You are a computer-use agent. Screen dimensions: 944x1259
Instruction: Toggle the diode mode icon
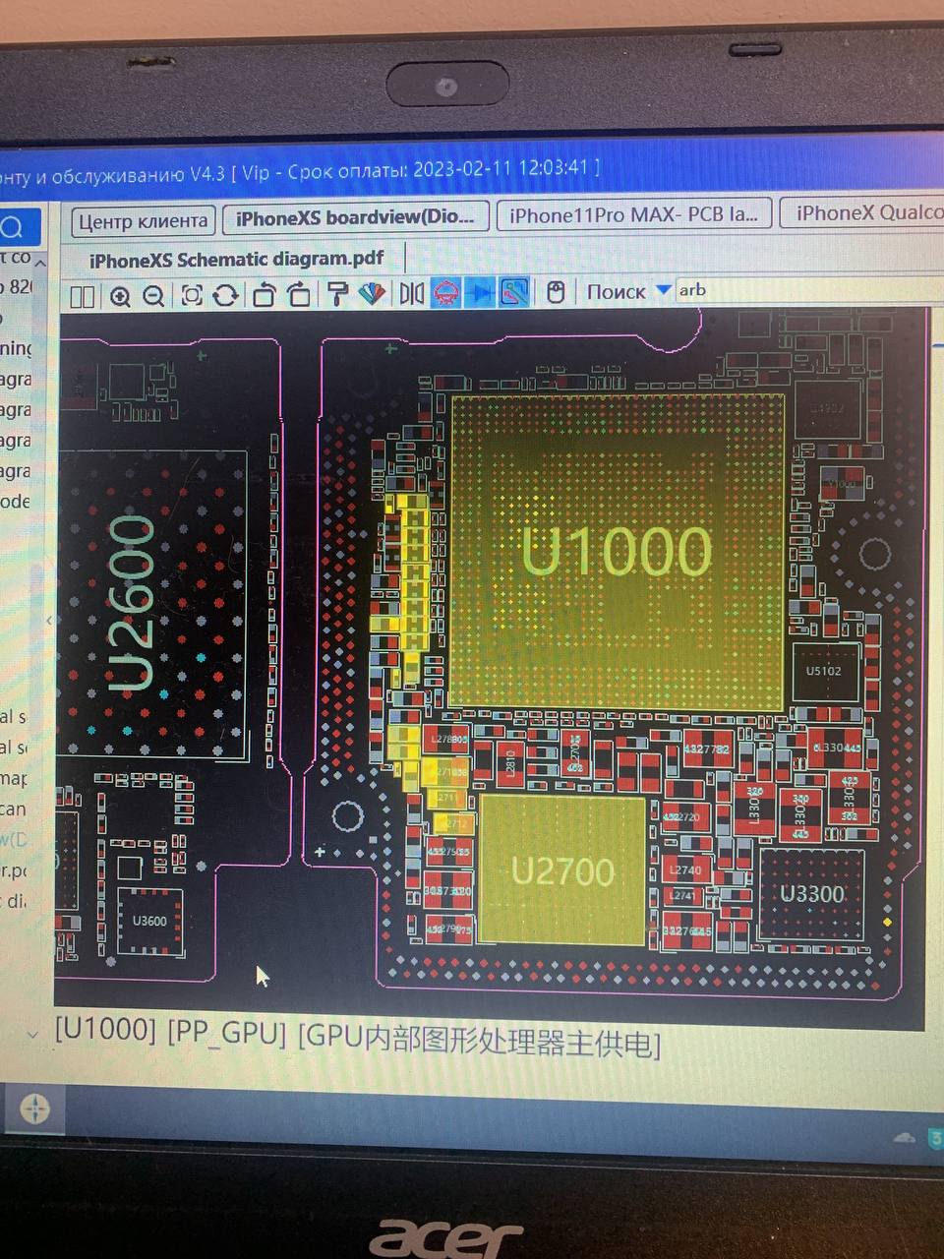pos(480,293)
